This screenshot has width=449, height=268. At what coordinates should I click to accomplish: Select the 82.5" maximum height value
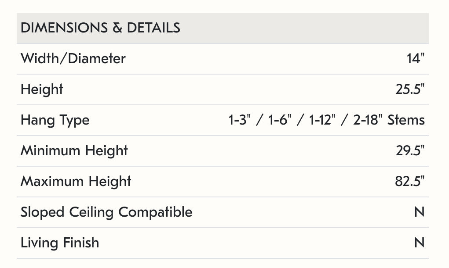point(410,182)
